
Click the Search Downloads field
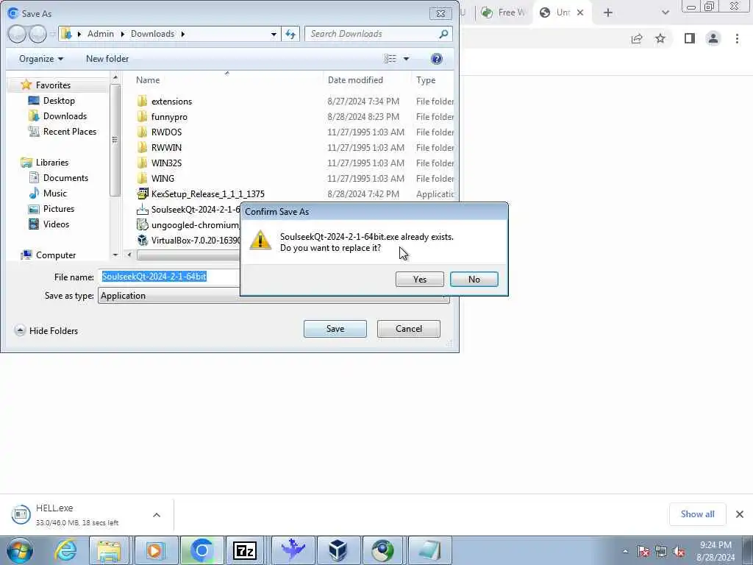[379, 34]
